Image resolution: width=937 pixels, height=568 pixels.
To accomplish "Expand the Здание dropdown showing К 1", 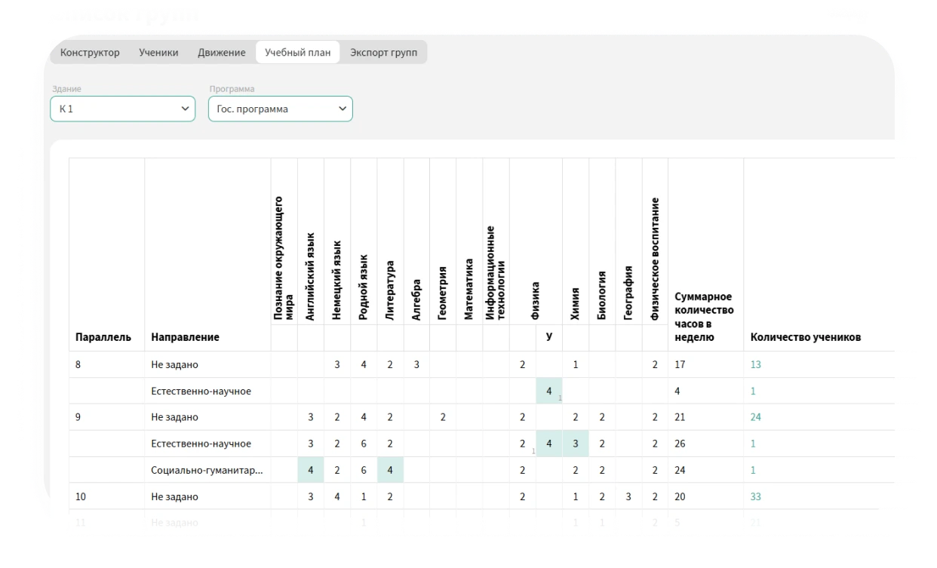I will (x=124, y=109).
